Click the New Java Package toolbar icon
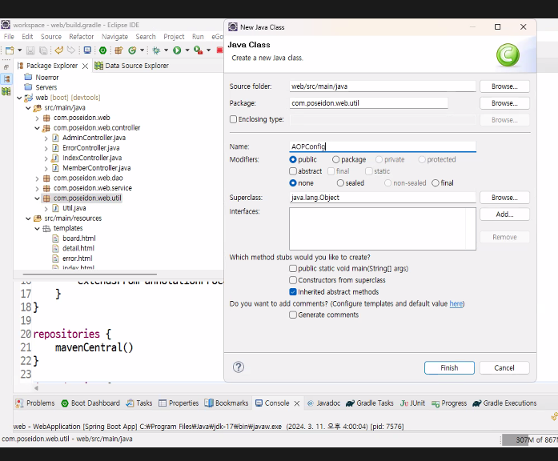 pyautogui.click(x=118, y=50)
